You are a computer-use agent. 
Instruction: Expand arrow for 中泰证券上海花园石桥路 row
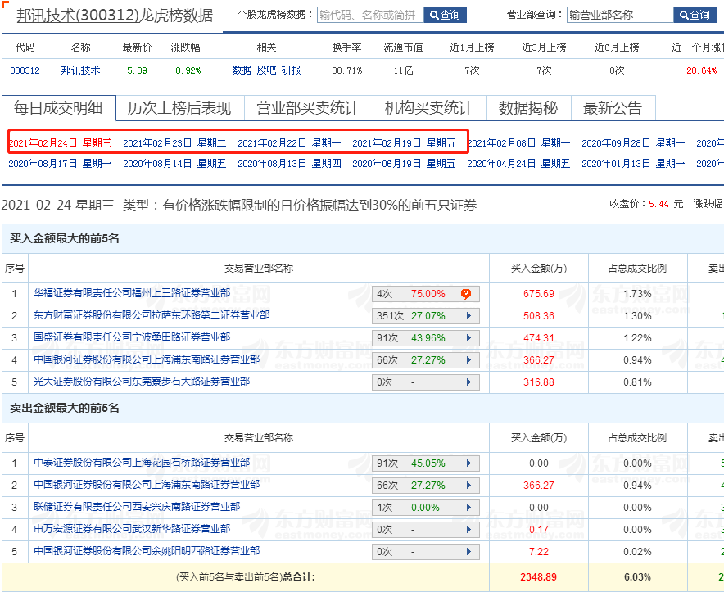468,463
